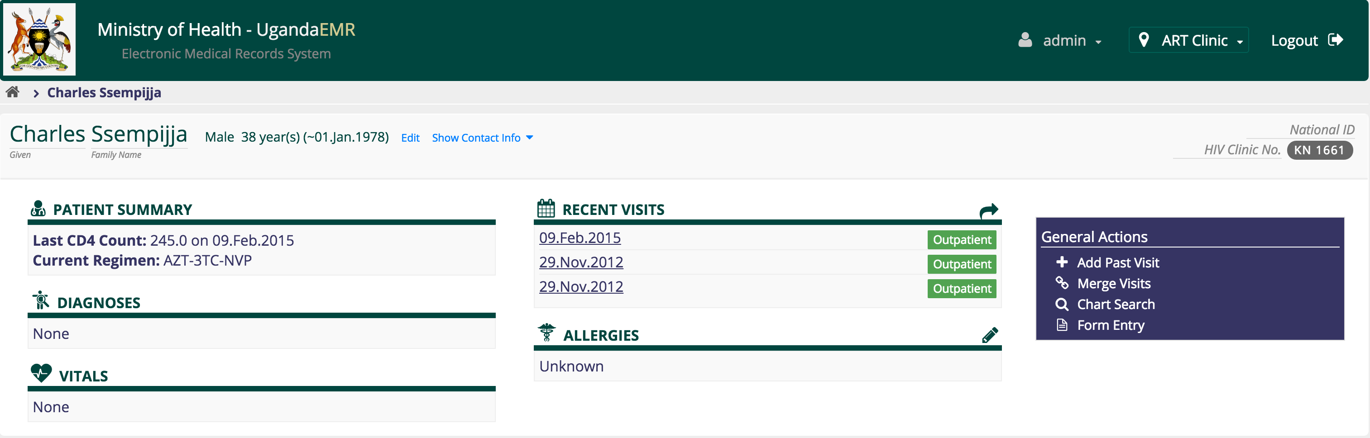Click the Form Entry document icon
This screenshot has height=438, width=1370.
click(1063, 325)
